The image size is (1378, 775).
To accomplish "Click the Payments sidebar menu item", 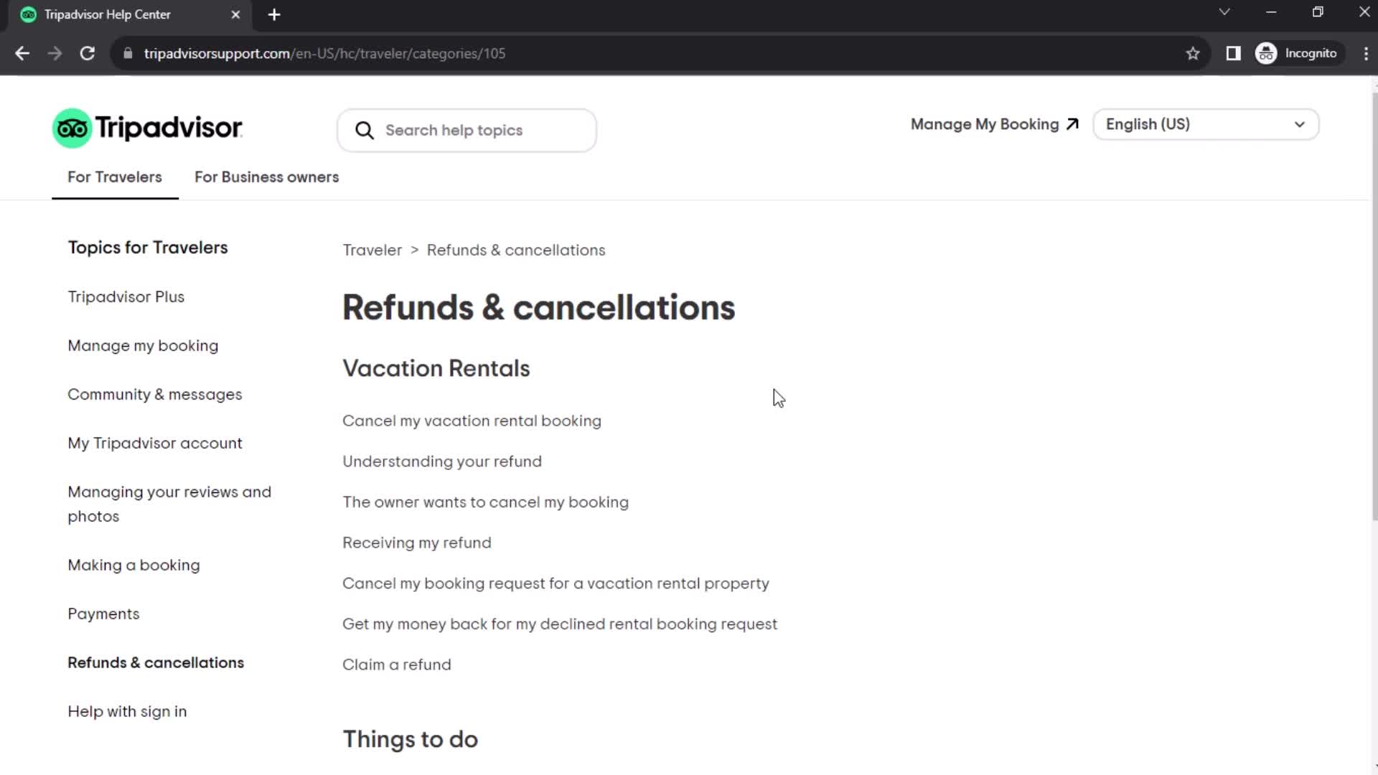I will click(103, 614).
